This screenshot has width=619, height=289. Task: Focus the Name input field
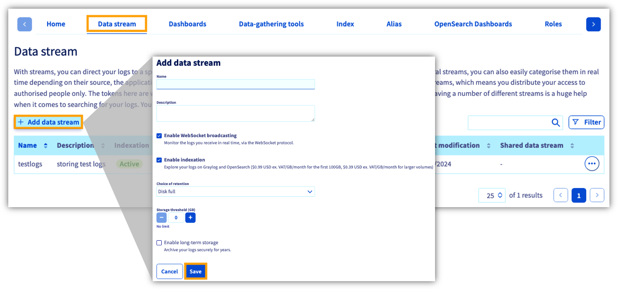tap(235, 84)
